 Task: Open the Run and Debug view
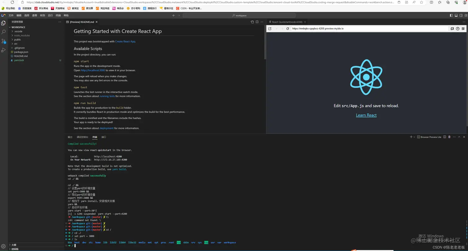coord(3,50)
